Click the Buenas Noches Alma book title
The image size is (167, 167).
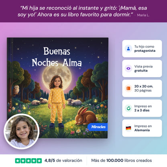point(57,57)
